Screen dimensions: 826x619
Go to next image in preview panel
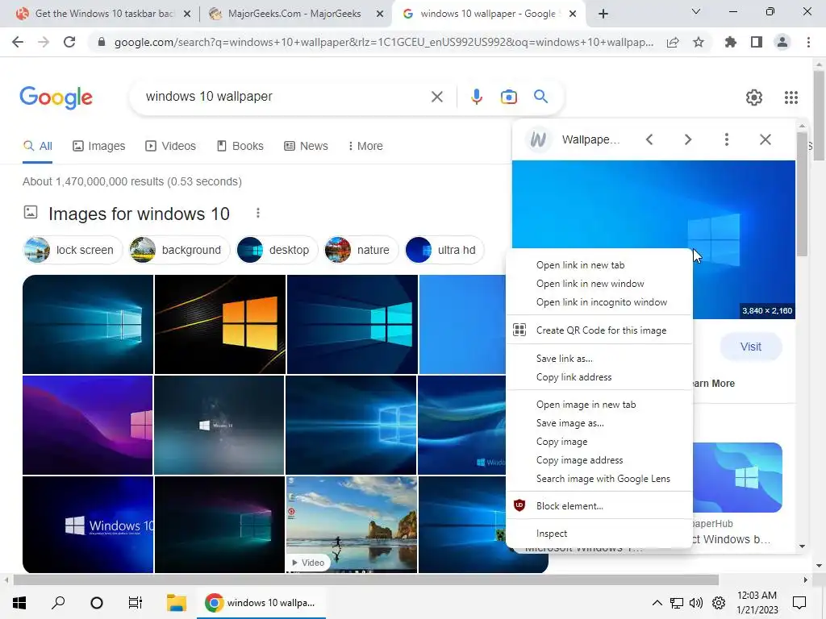click(x=688, y=139)
